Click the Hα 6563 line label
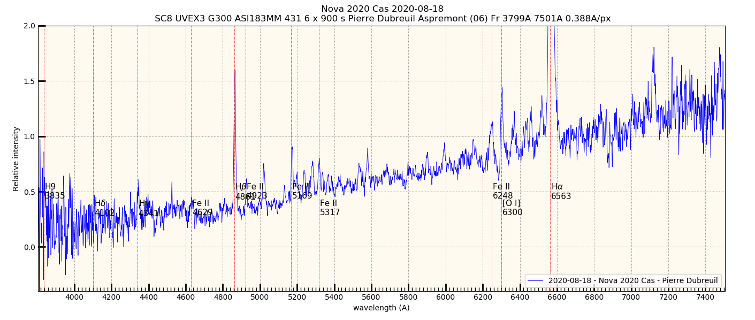The image size is (755, 320). pos(561,192)
